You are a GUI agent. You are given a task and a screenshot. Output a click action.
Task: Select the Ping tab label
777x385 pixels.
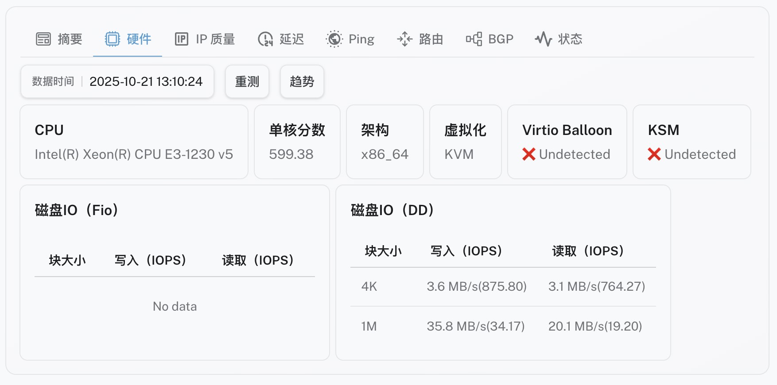(x=361, y=39)
